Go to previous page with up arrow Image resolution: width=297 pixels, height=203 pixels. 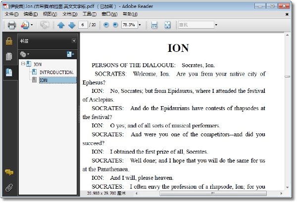tap(61, 25)
